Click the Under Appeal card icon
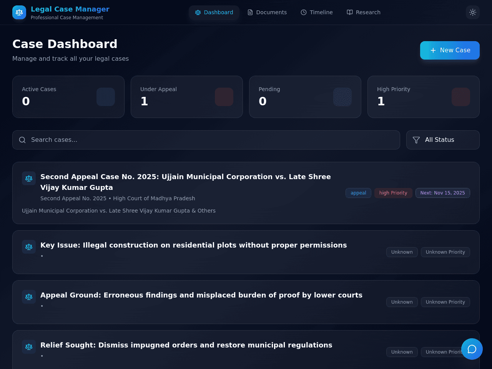The width and height of the screenshot is (492, 369). tap(224, 97)
